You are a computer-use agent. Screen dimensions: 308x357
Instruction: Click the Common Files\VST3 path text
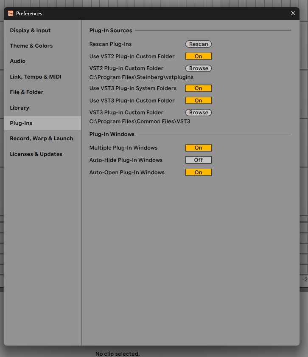tap(140, 122)
